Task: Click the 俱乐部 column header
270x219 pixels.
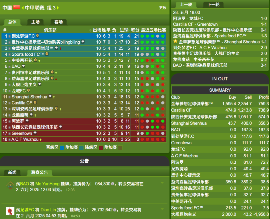Action: (x=50, y=30)
